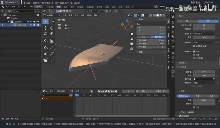Click the timeline play button

109,91
